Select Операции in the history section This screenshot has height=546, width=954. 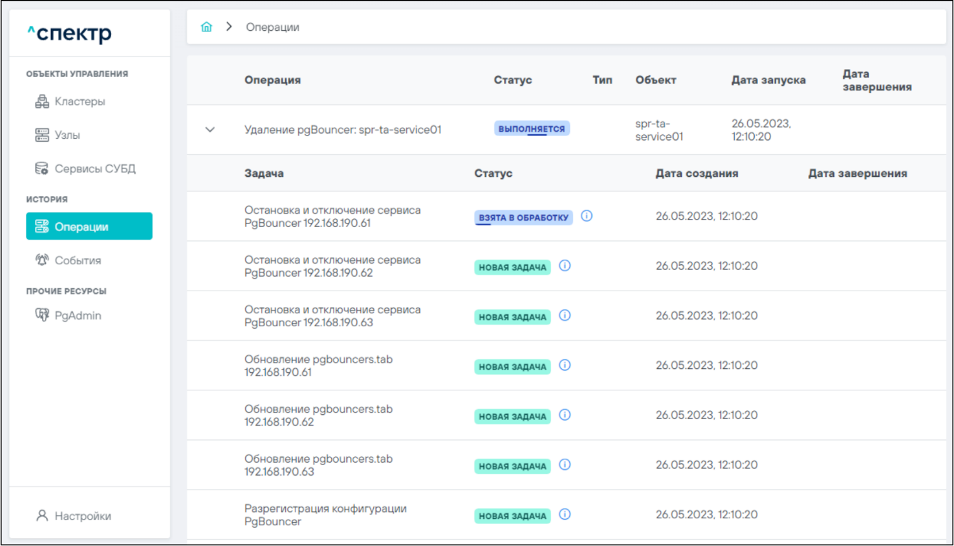click(89, 227)
